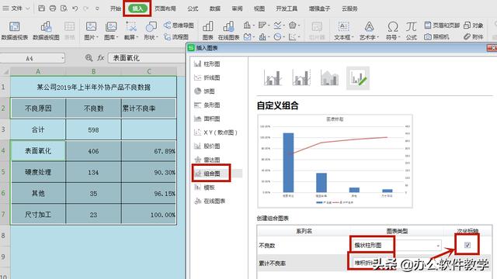Click the 附件 attachment button

(x=473, y=36)
